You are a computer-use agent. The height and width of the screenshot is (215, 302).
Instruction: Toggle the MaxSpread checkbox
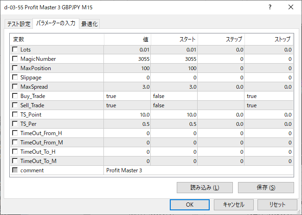click(x=15, y=87)
